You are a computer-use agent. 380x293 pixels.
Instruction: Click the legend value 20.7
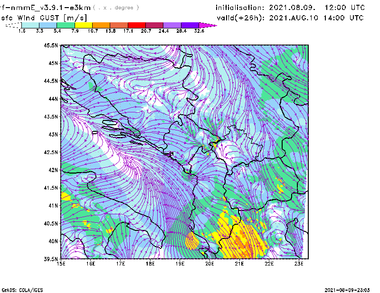click(146, 31)
